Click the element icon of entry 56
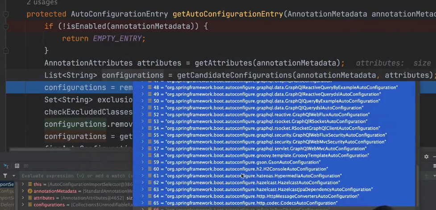The height and width of the screenshot is (210, 436). 149,142
